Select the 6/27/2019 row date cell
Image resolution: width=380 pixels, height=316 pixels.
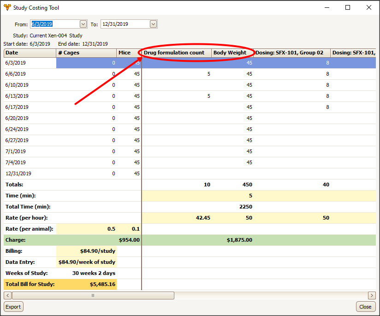coord(30,140)
